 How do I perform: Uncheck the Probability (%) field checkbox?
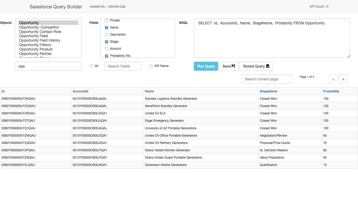106,56
